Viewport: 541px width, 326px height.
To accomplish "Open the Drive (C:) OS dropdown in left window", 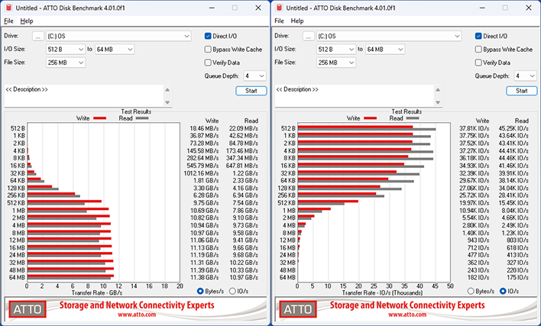I will [x=118, y=36].
